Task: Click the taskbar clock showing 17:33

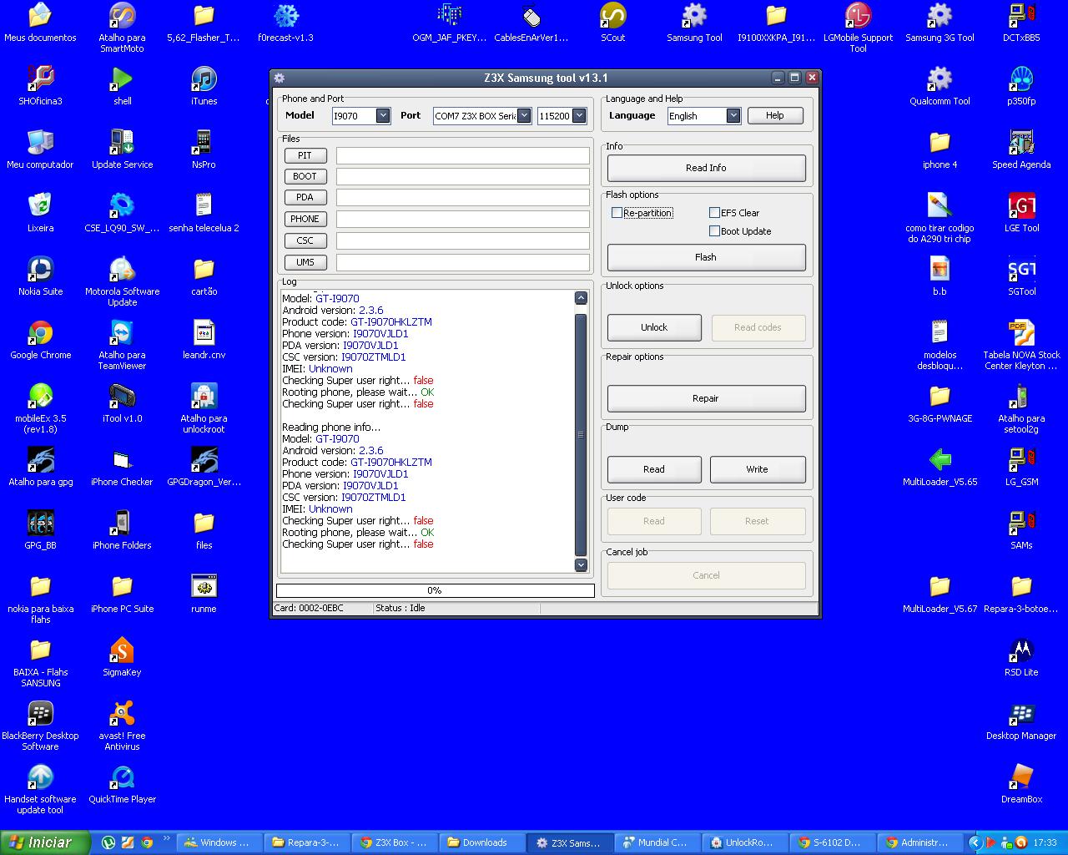Action: pos(1045,842)
